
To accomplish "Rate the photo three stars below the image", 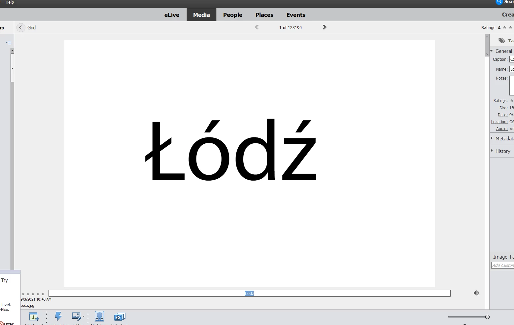I will pos(33,294).
